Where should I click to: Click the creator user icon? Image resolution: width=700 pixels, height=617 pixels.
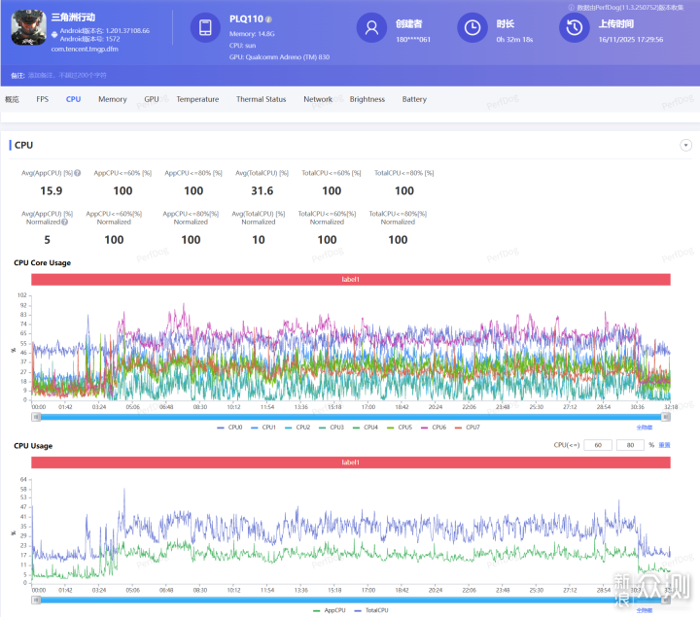(x=371, y=28)
